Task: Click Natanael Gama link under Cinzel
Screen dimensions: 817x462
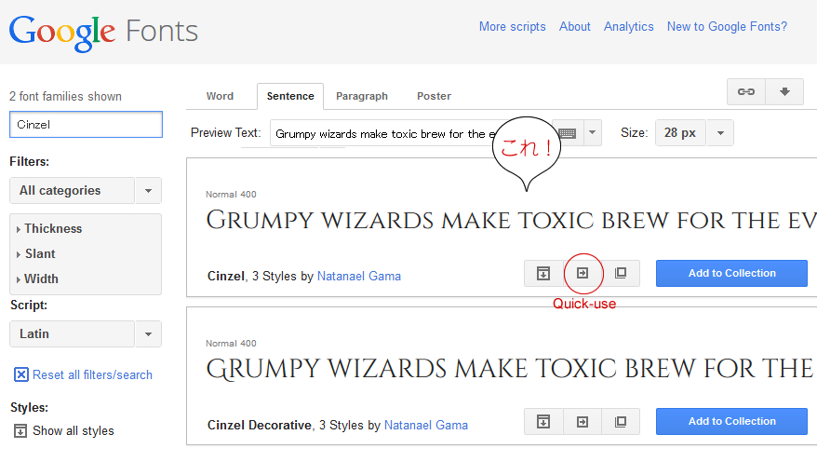Action: [x=359, y=277]
